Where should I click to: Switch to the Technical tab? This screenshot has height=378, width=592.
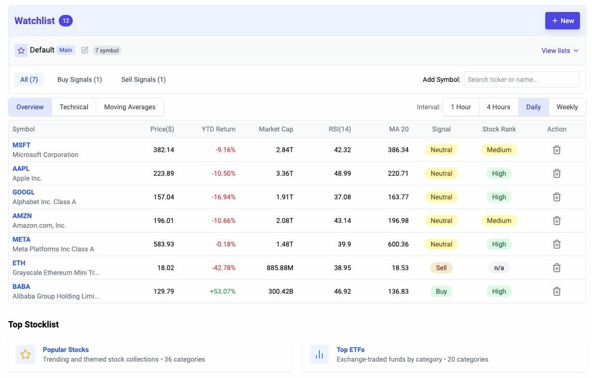(x=74, y=107)
